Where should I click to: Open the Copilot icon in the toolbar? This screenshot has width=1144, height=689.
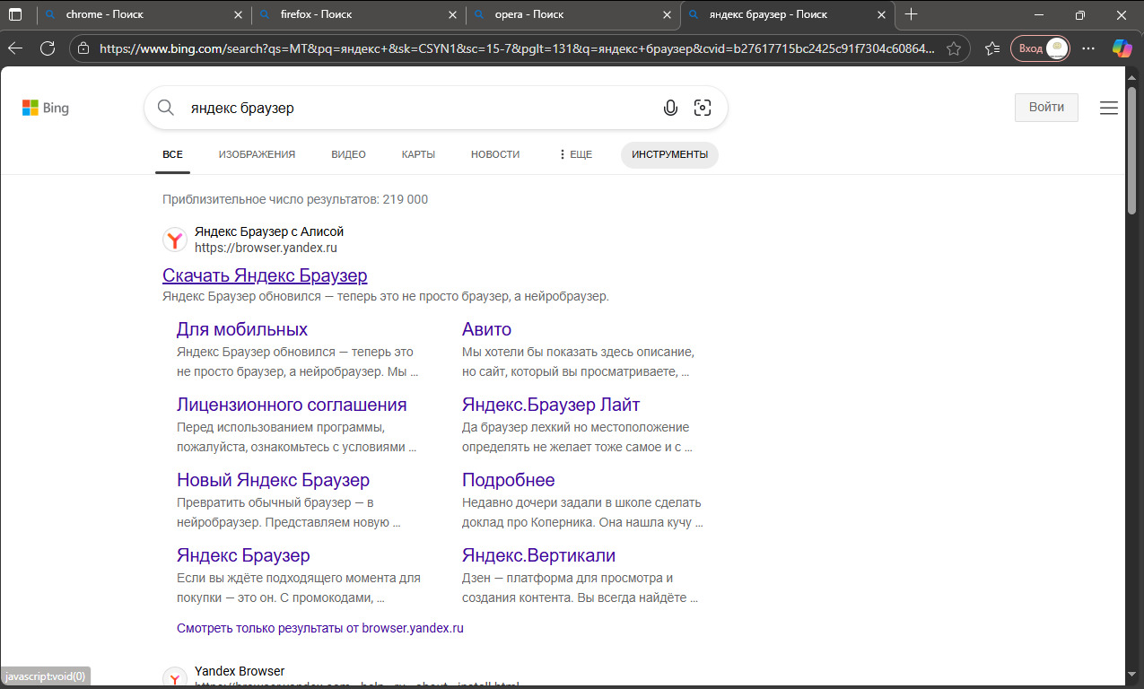[x=1122, y=48]
